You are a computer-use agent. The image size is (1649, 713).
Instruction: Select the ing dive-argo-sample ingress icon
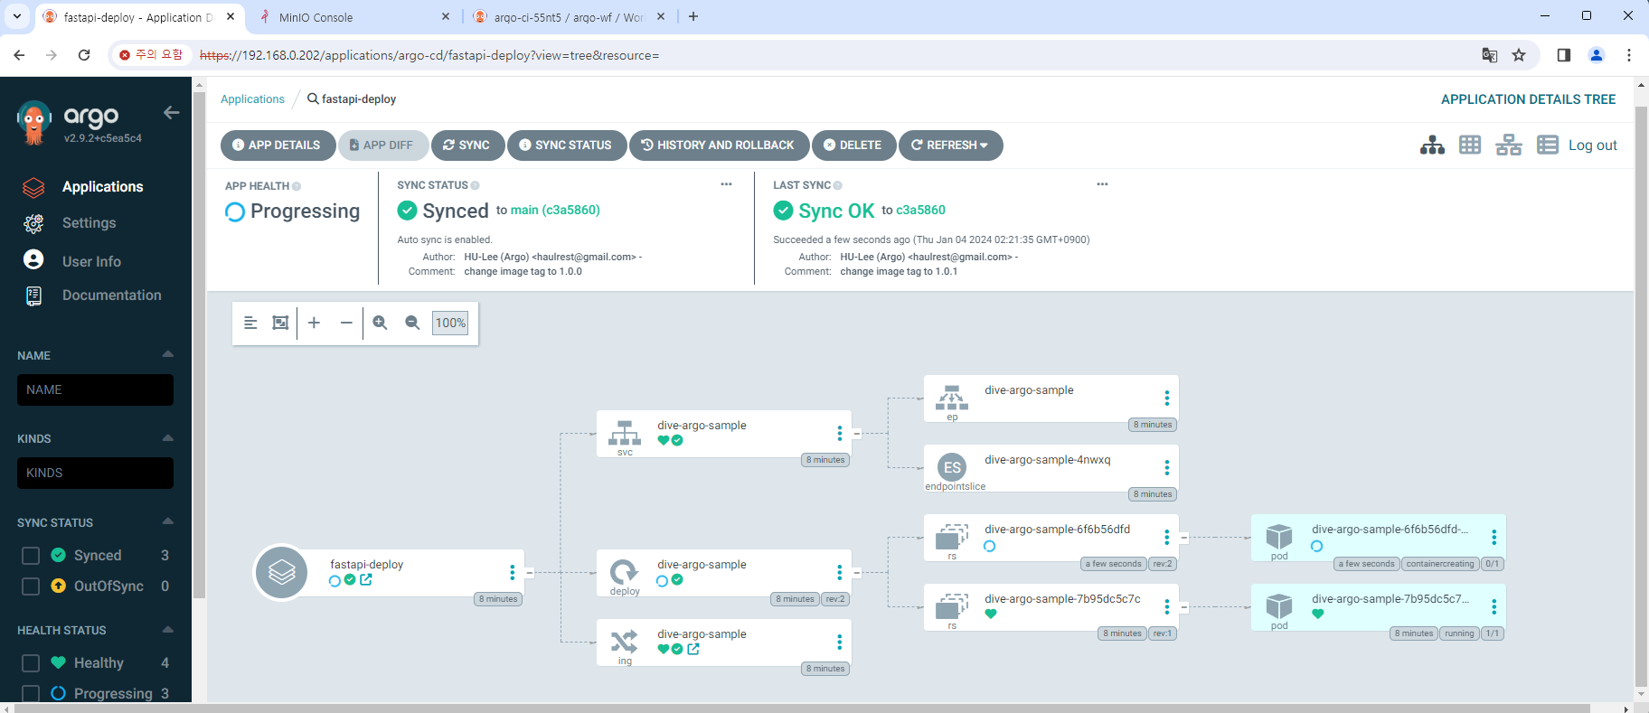(x=625, y=642)
